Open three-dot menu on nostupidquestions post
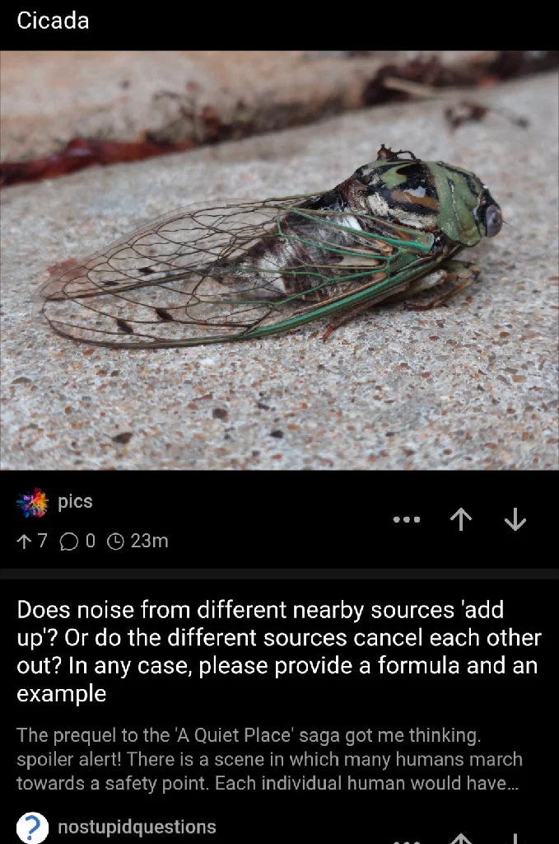Image resolution: width=559 pixels, height=844 pixels. tap(407, 841)
